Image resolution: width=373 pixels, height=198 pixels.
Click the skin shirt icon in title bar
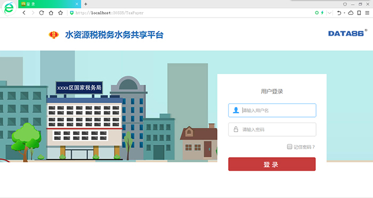point(345,4)
